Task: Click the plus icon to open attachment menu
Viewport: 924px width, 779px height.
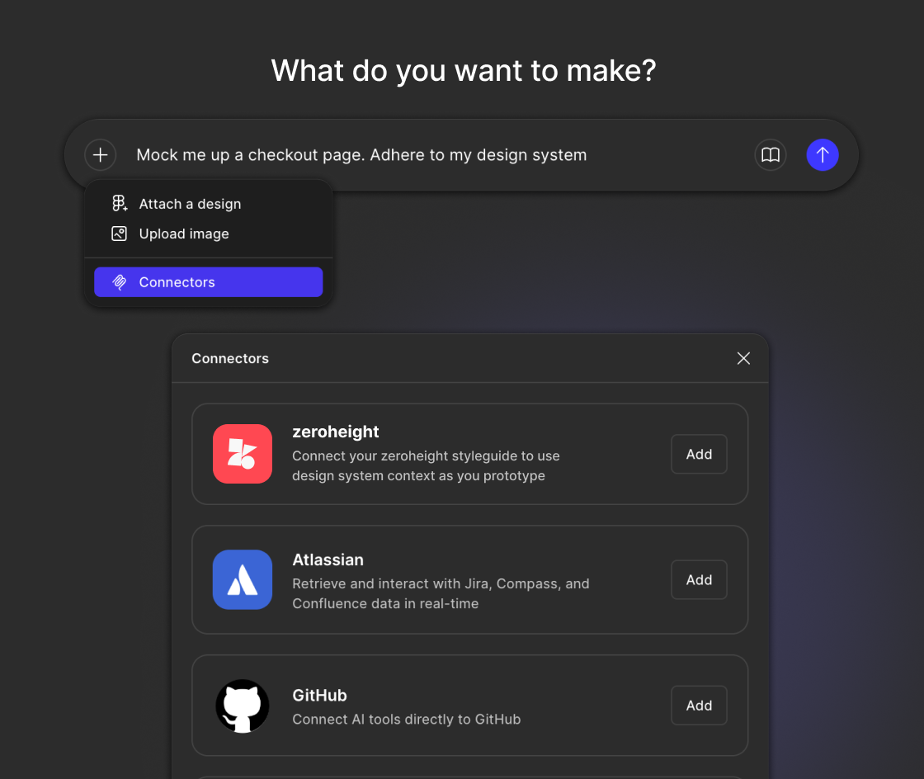Action: 100,155
